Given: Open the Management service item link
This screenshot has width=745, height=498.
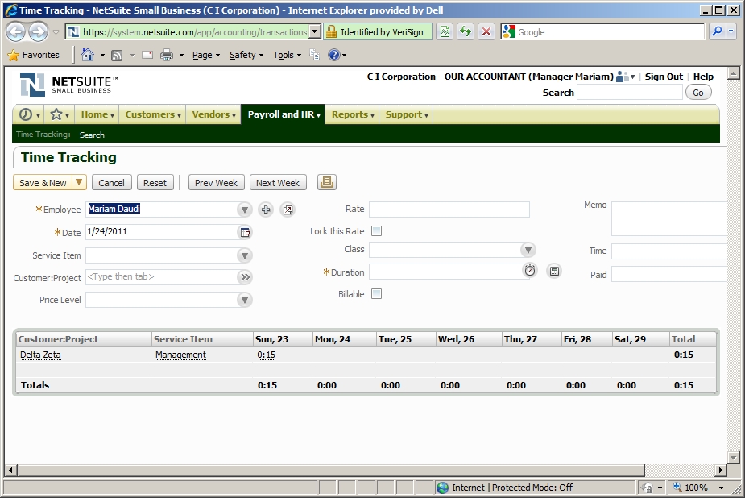Looking at the screenshot, I should [x=180, y=355].
